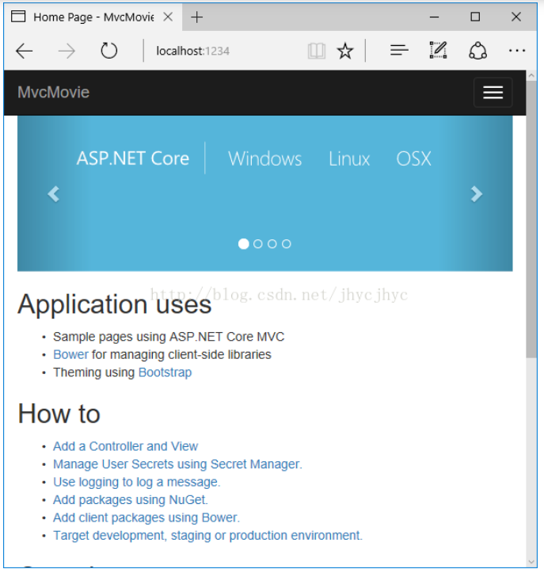544x569 pixels.
Task: Add page to favorites with star icon
Action: 345,51
